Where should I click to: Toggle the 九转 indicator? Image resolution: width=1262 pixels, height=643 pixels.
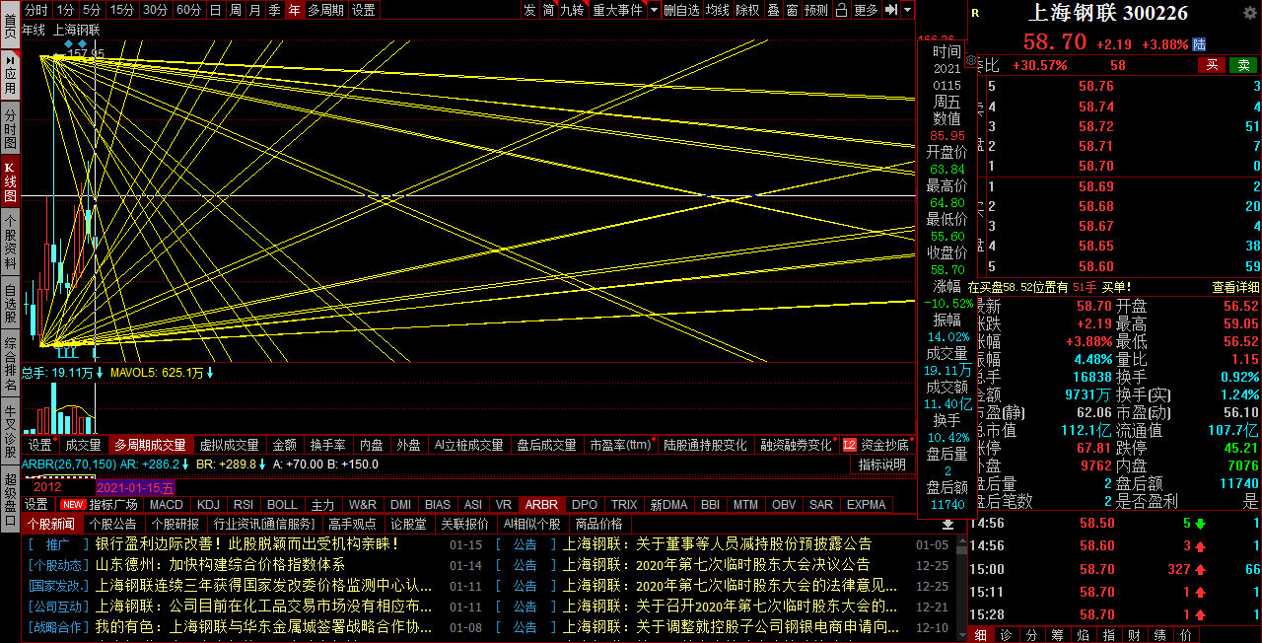572,10
